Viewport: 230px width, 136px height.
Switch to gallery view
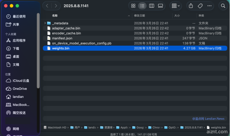160,6
